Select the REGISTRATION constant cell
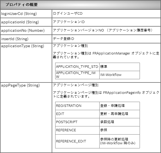The width and height of the screenshot is (161, 153). pyautogui.click(x=77, y=106)
